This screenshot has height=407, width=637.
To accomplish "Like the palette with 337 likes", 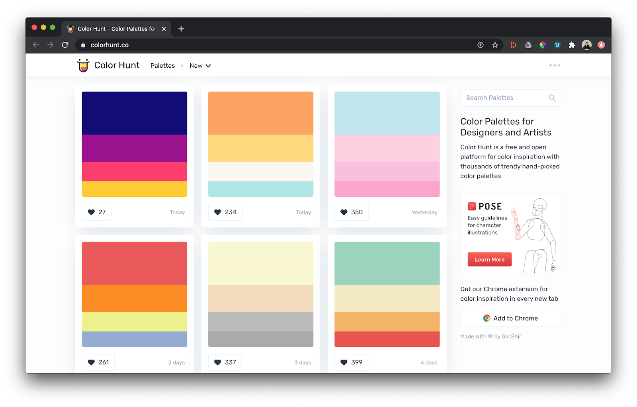I will point(225,362).
